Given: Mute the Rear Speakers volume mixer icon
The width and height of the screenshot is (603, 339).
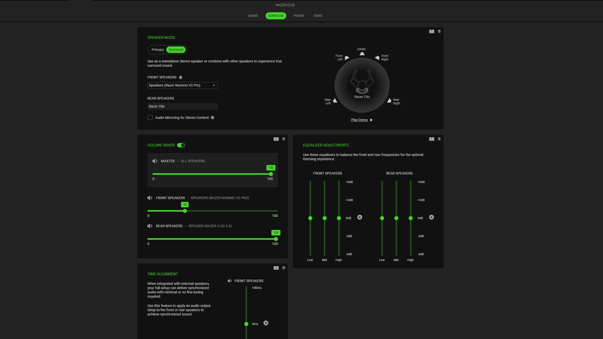Looking at the screenshot, I should (150, 226).
